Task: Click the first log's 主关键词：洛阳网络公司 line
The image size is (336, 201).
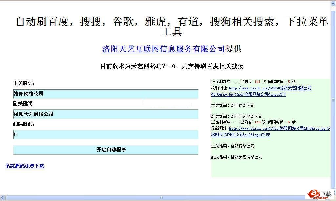Action: [x=233, y=105]
